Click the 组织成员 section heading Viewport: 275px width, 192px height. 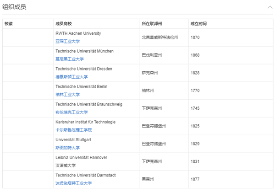(x=14, y=7)
